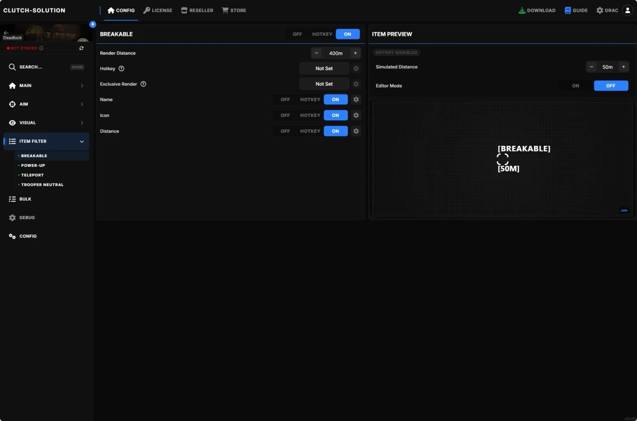The height and width of the screenshot is (421, 637).
Task: Open settings gear for Icon option
Action: click(x=356, y=115)
